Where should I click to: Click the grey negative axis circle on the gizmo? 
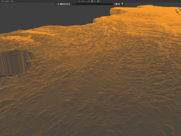pos(179,14)
